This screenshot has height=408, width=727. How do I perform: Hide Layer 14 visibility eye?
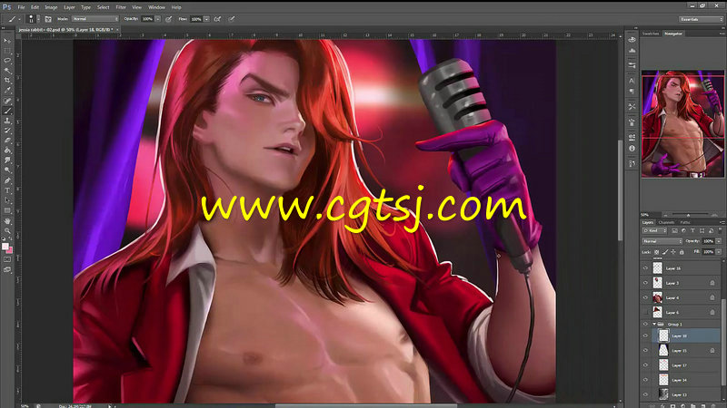click(645, 380)
